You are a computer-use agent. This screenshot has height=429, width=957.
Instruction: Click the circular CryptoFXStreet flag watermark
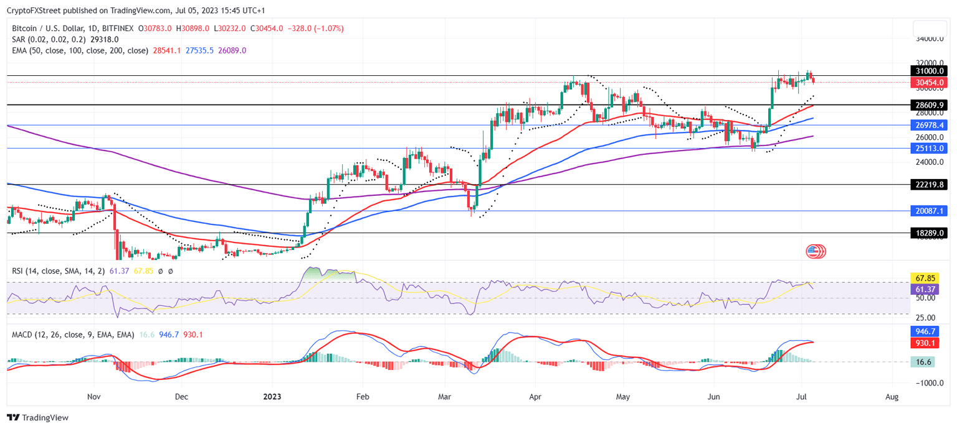pos(815,252)
